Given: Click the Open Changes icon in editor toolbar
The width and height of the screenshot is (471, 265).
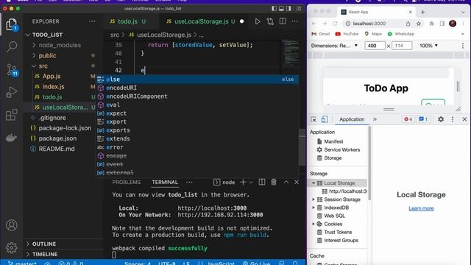Looking at the screenshot, I should (x=270, y=21).
